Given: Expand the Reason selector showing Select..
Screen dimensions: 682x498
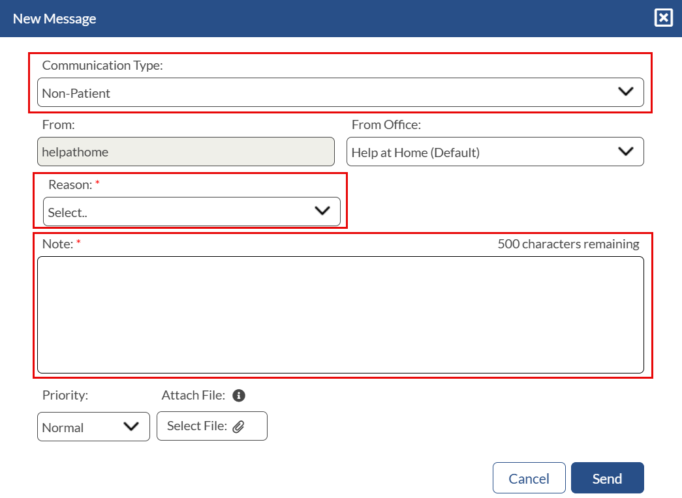Looking at the screenshot, I should pyautogui.click(x=191, y=211).
